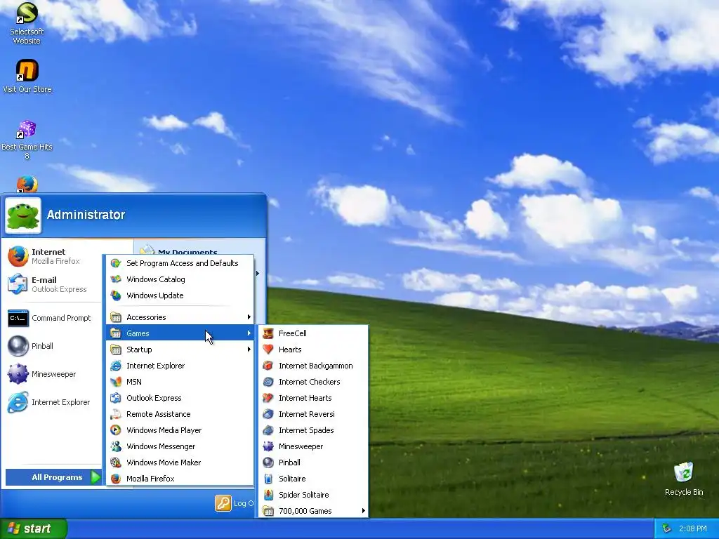Open Outlook Express from the pinned E-mail entry
Image resolution: width=719 pixels, height=539 pixels.
pyautogui.click(x=51, y=284)
